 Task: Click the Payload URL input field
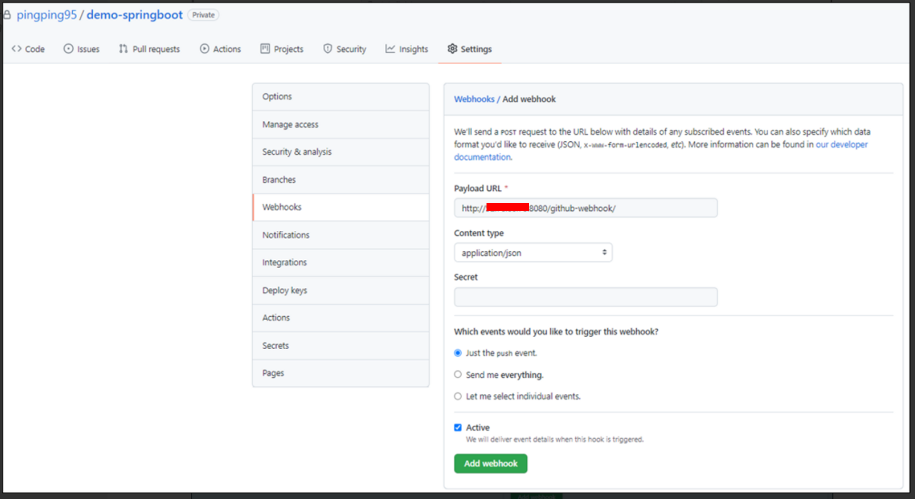585,208
